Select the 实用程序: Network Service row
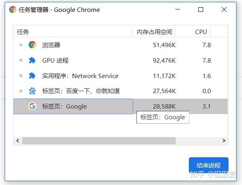Viewport: 242px width, 185px height. (121, 76)
